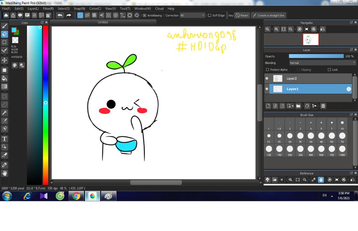This screenshot has height=231, width=358.
Task: Select the Text tool
Action: (x=4, y=139)
